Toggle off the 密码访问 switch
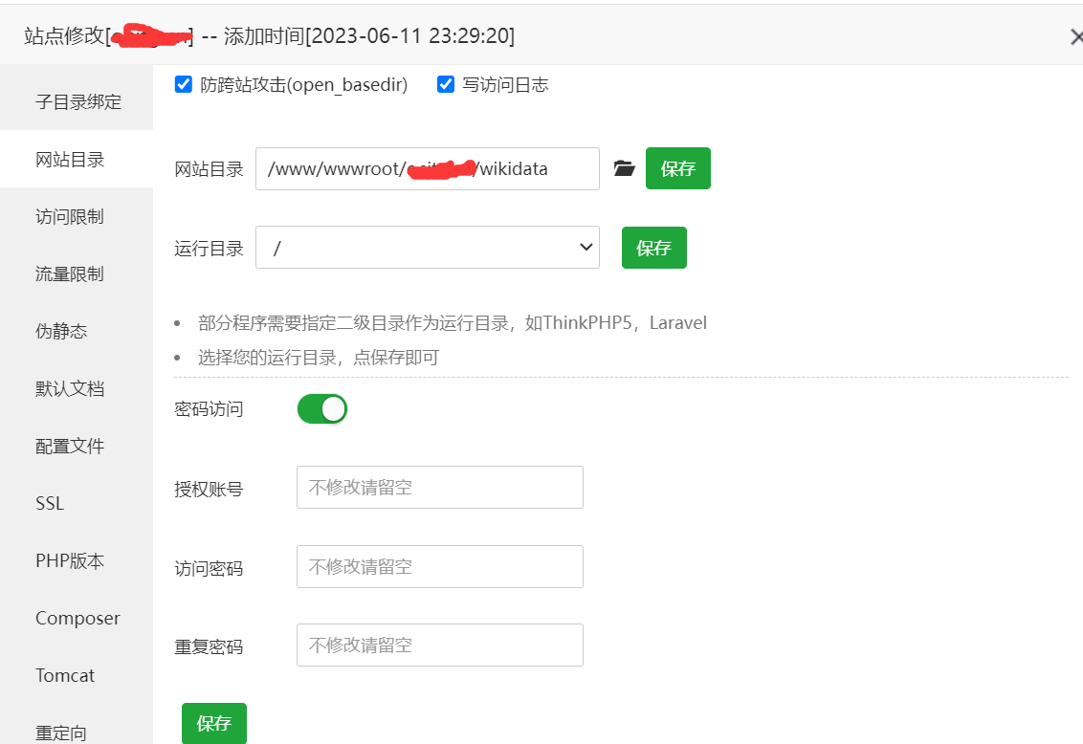 tap(321, 408)
